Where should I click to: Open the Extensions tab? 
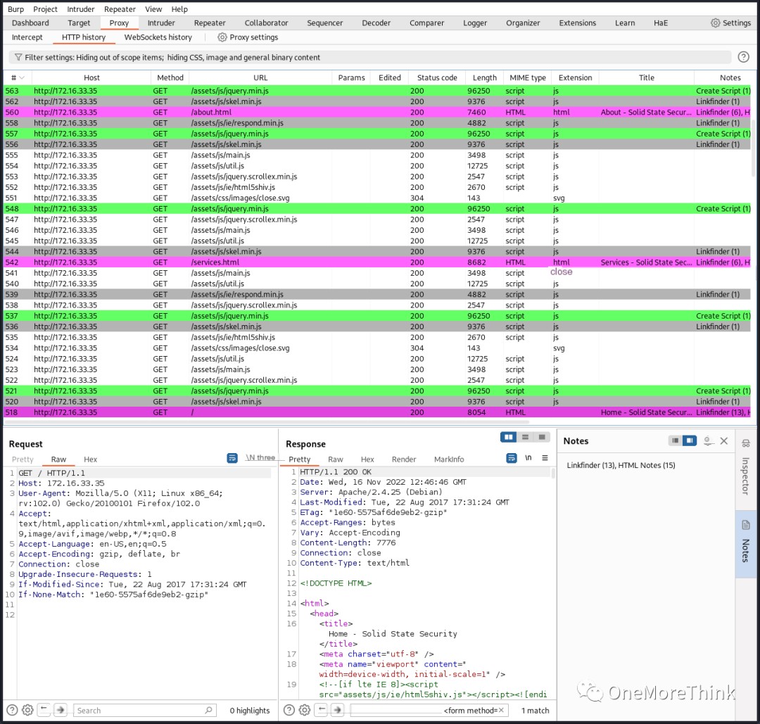click(x=577, y=23)
